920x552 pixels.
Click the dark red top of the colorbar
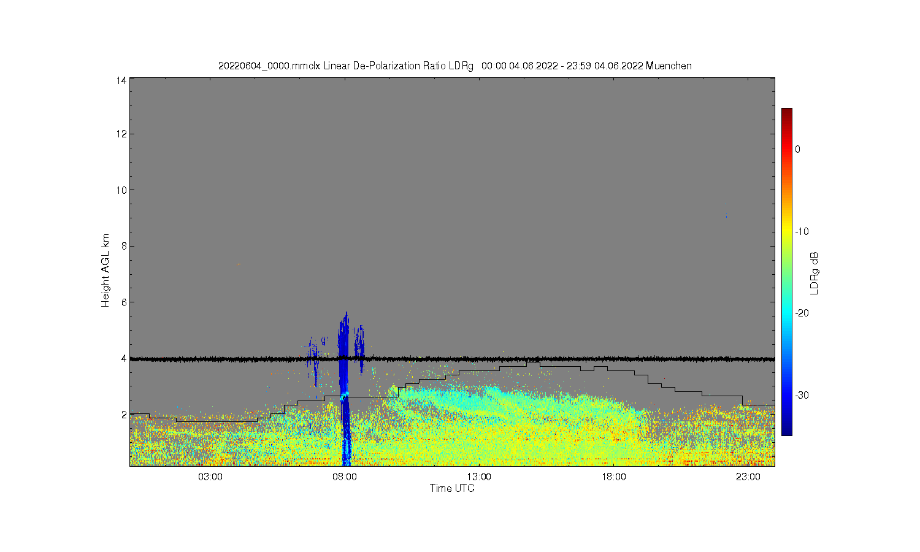786,113
